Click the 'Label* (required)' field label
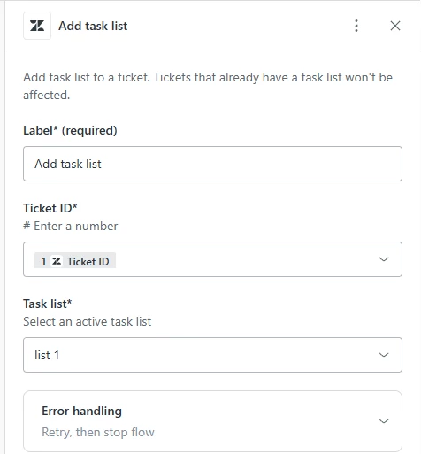 coord(70,130)
